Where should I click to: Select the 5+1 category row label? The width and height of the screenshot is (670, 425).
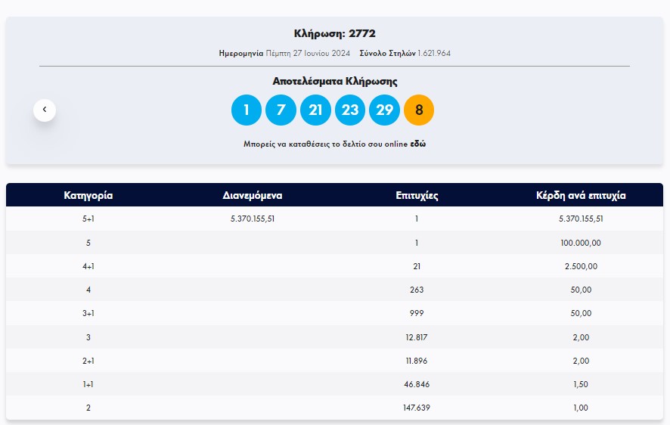pos(88,219)
